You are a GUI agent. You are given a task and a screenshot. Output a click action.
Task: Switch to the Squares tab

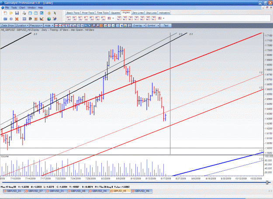115,13
